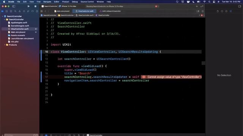The image size is (243, 136).
Task: Toggle breakpoints button in debug bar
Action: (x=46, y=135)
